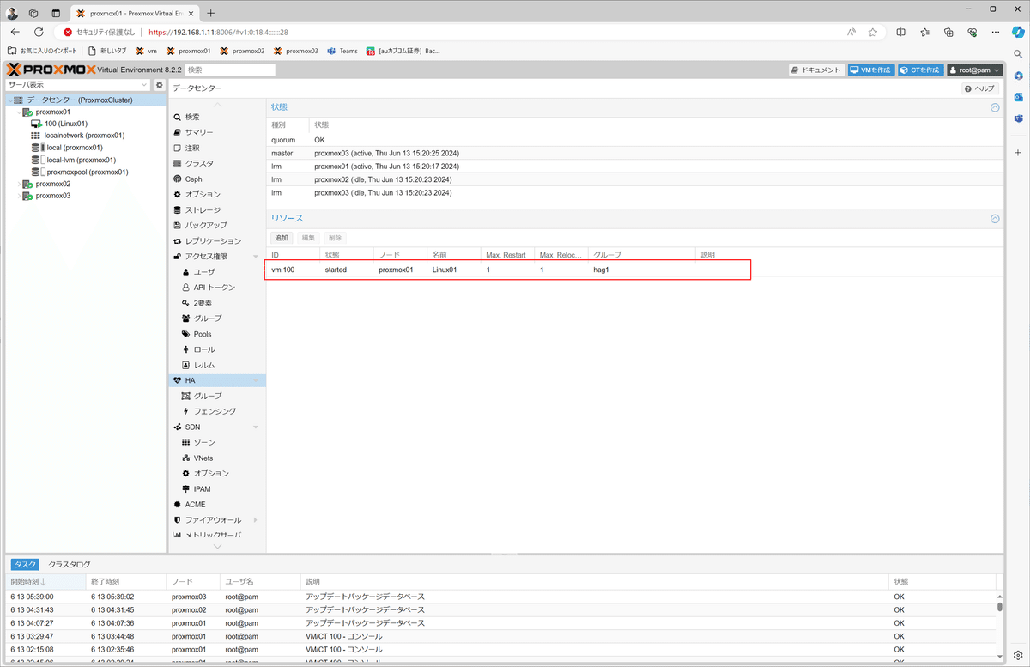This screenshot has height=667, width=1030.
Task: Click the HA heartbeat icon
Action: (178, 380)
